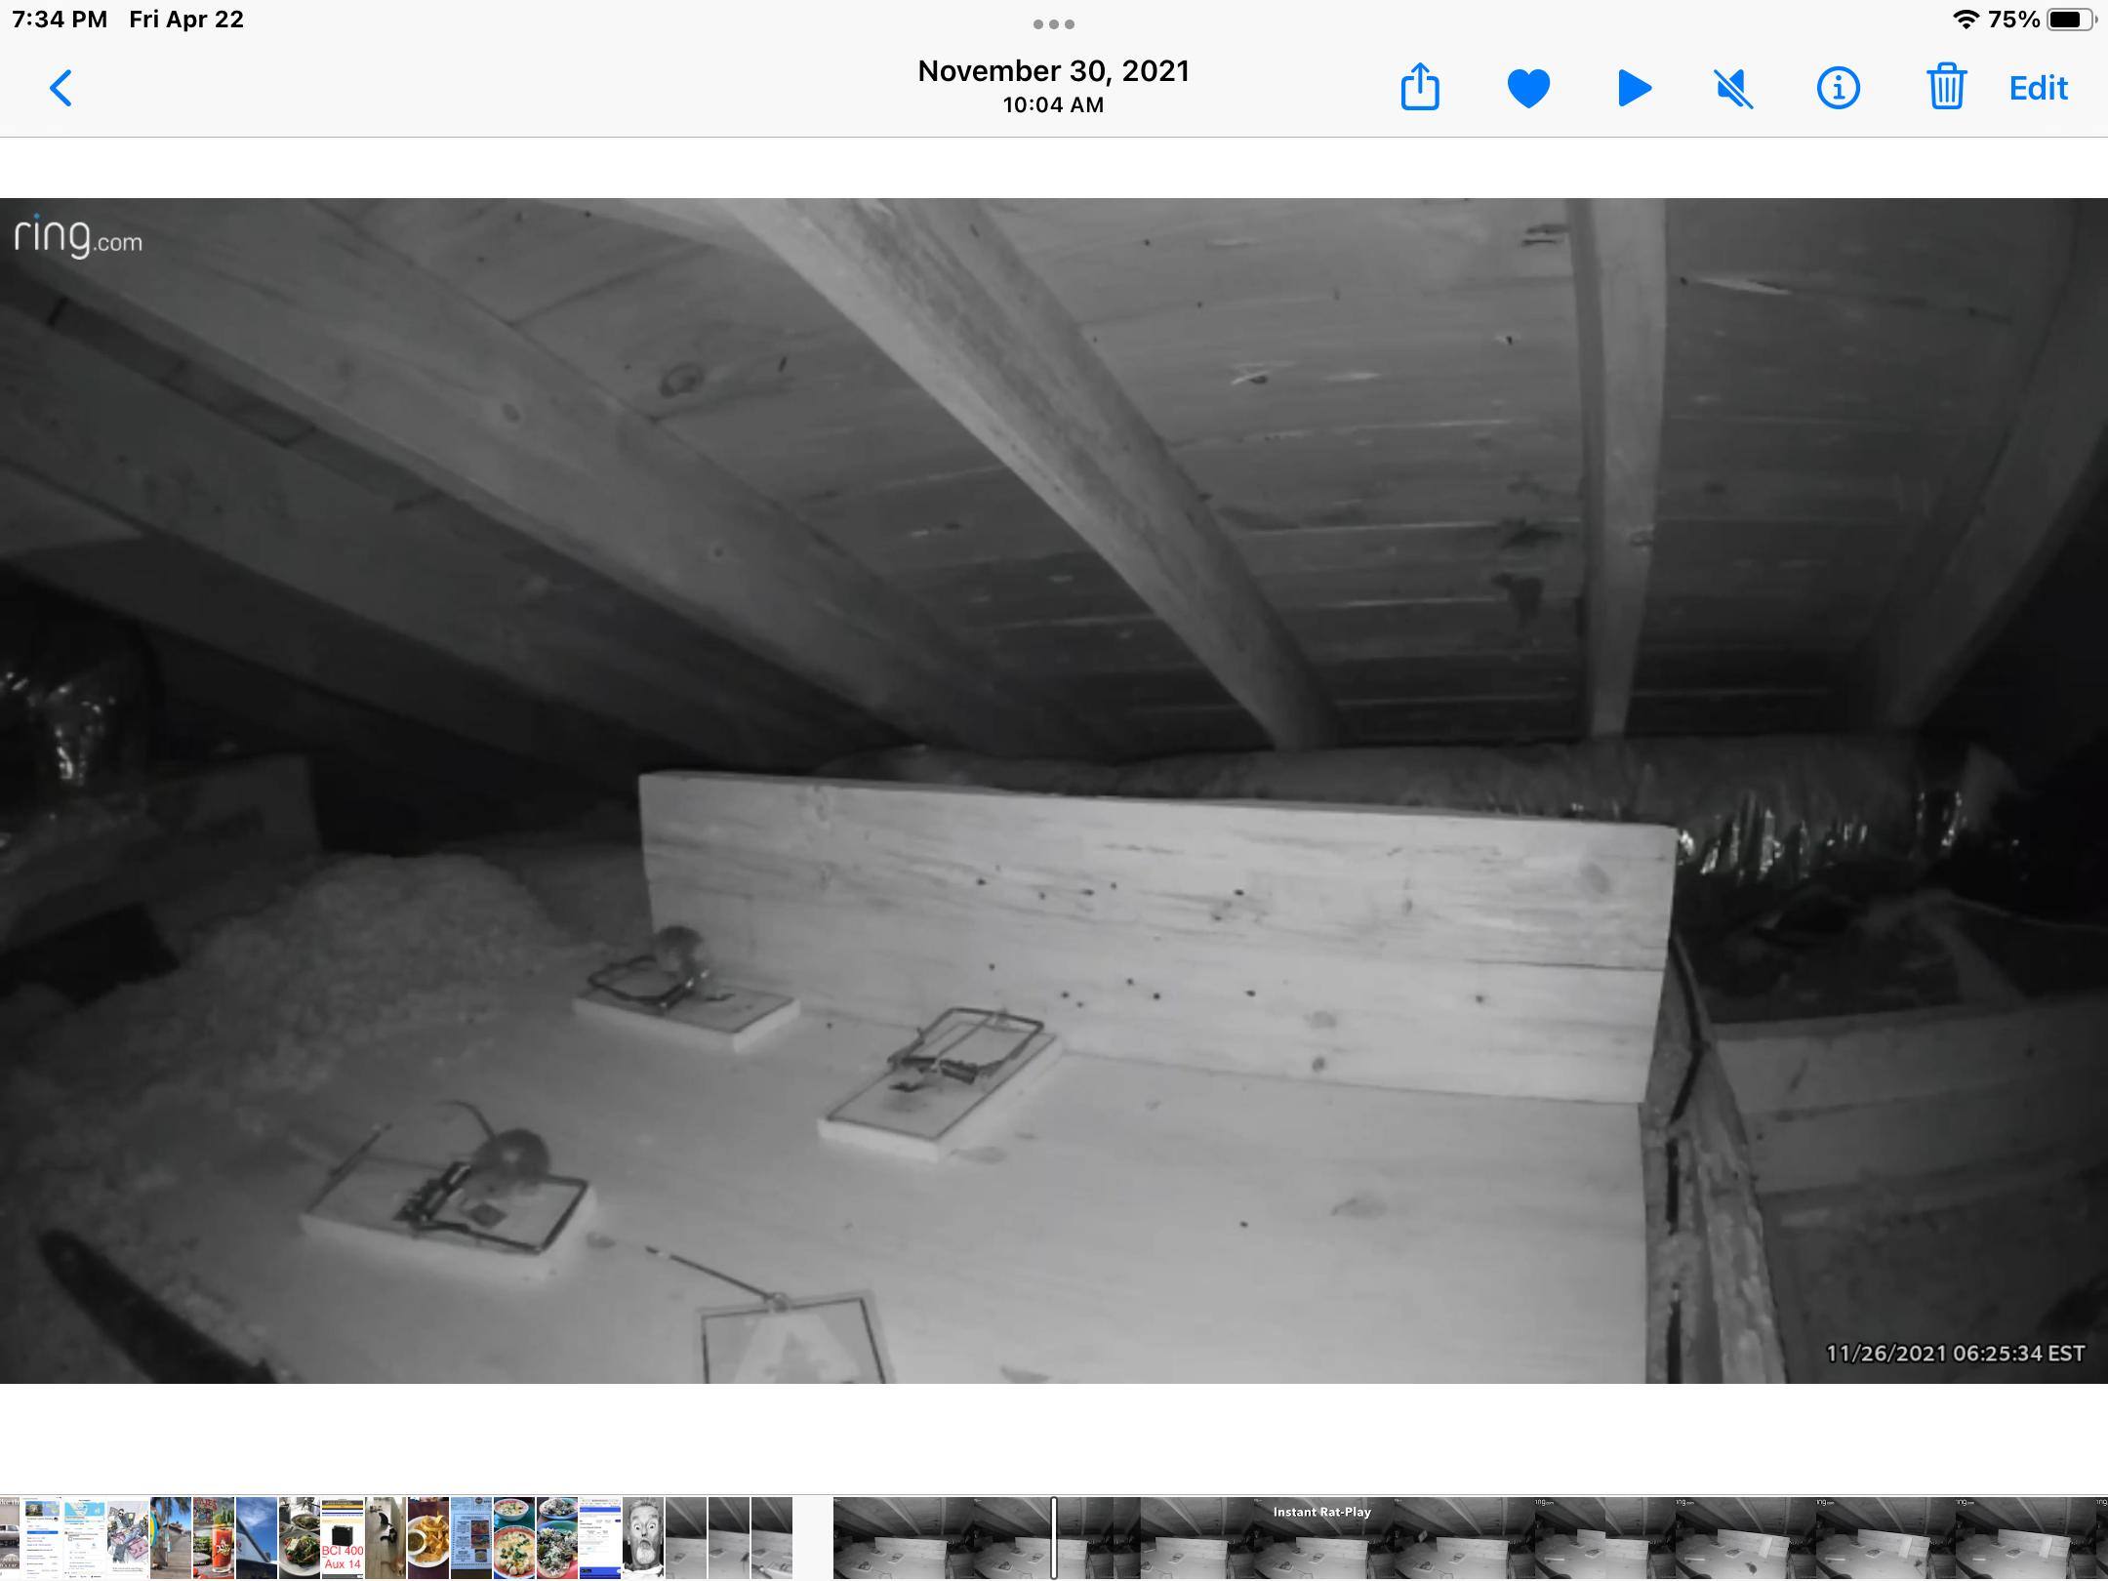Screen dimensions: 2108x1581
Task: Play the video
Action: 1634,88
